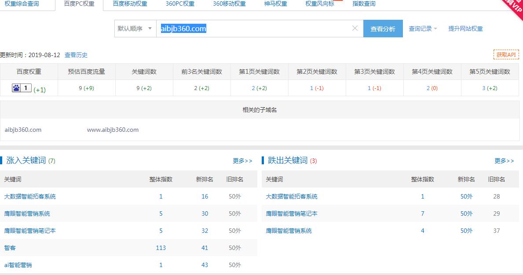The width and height of the screenshot is (523, 275).
Task: Click the 百度权重 column header
Action: 29,72
